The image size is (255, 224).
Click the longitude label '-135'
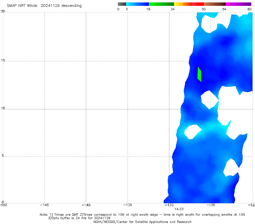pos(127,205)
